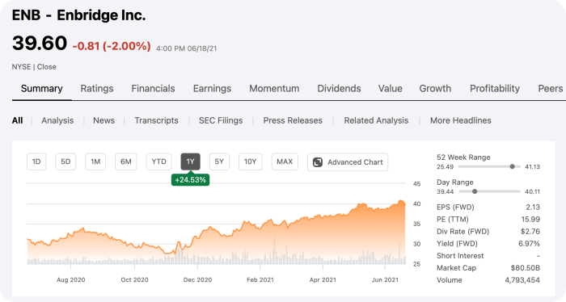Open the Advanced Chart expand icon

point(317,162)
